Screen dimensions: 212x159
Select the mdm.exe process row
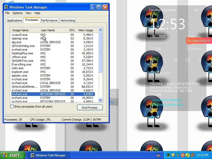point(53,68)
